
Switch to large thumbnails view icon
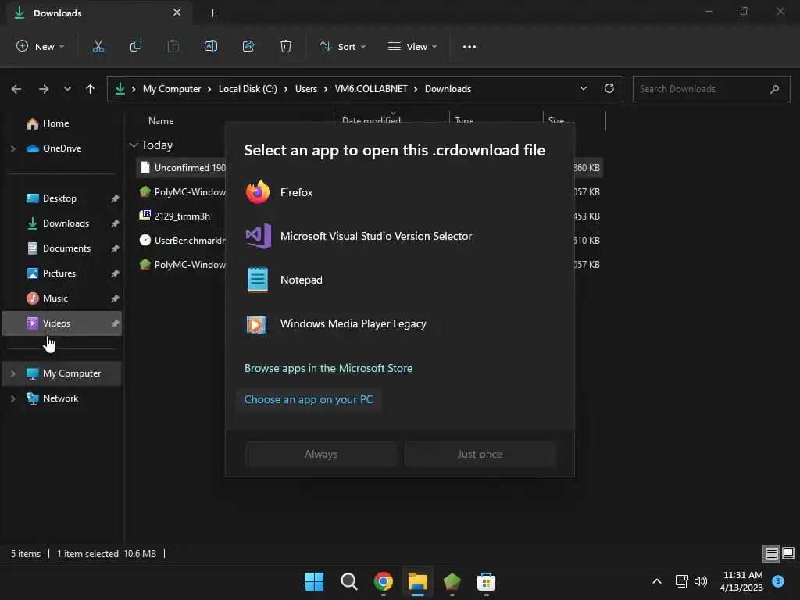click(x=788, y=553)
